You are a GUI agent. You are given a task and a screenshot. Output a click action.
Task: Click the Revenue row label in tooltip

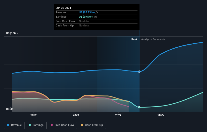click(x=61, y=12)
